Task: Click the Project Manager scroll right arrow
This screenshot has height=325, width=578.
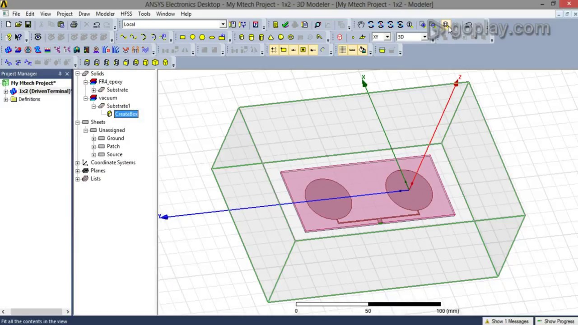Action: 68,311
